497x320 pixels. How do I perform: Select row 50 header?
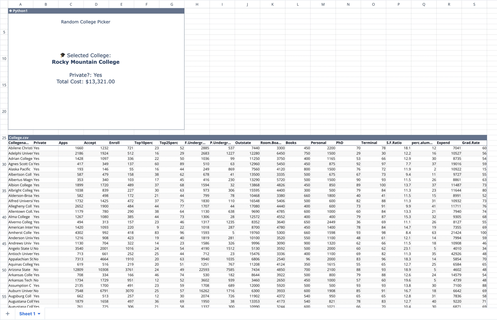pyautogui.click(x=4, y=270)
